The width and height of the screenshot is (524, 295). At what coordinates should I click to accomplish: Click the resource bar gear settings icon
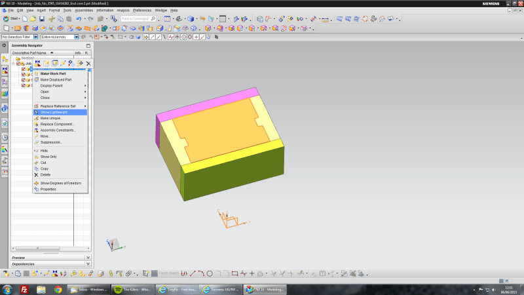click(x=5, y=45)
